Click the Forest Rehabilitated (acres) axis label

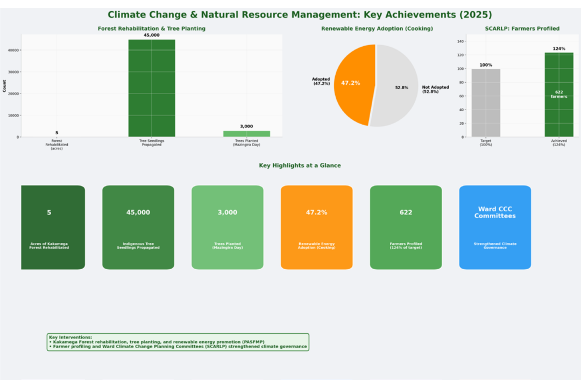tap(56, 145)
